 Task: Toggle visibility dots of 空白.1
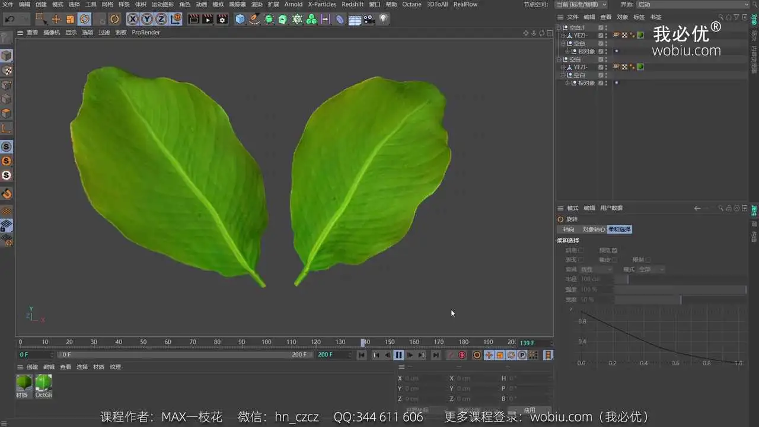(606, 27)
